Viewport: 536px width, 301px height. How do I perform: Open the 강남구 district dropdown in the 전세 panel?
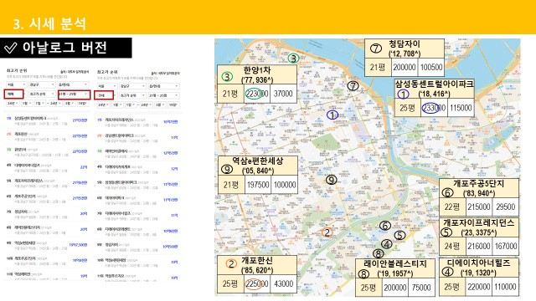click(x=132, y=86)
